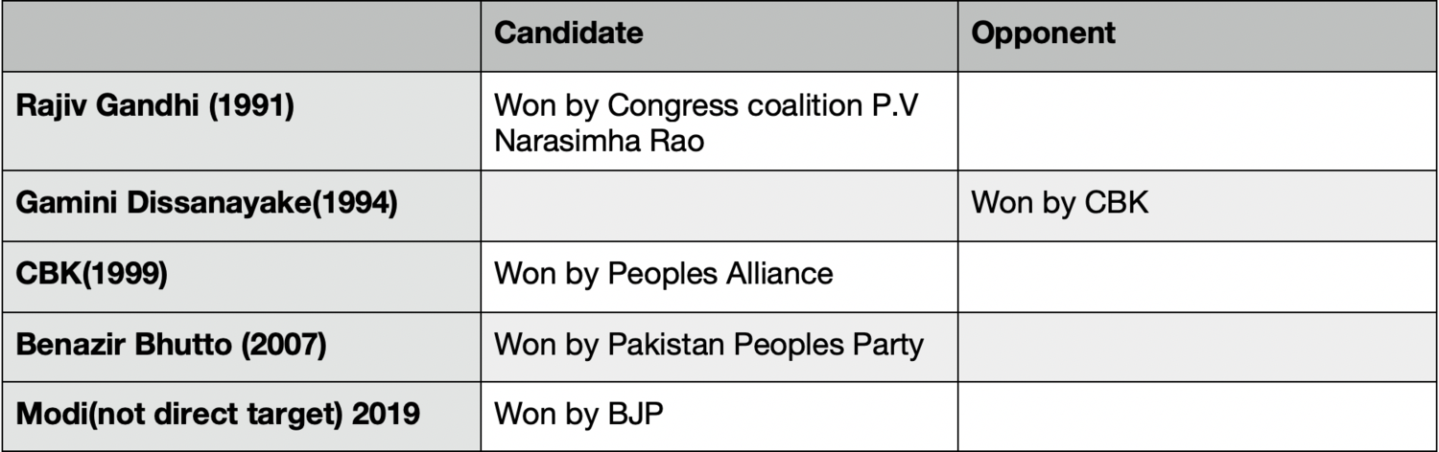
Task: Click the Benazir Bhutto (2007) row label
Action: 171,345
